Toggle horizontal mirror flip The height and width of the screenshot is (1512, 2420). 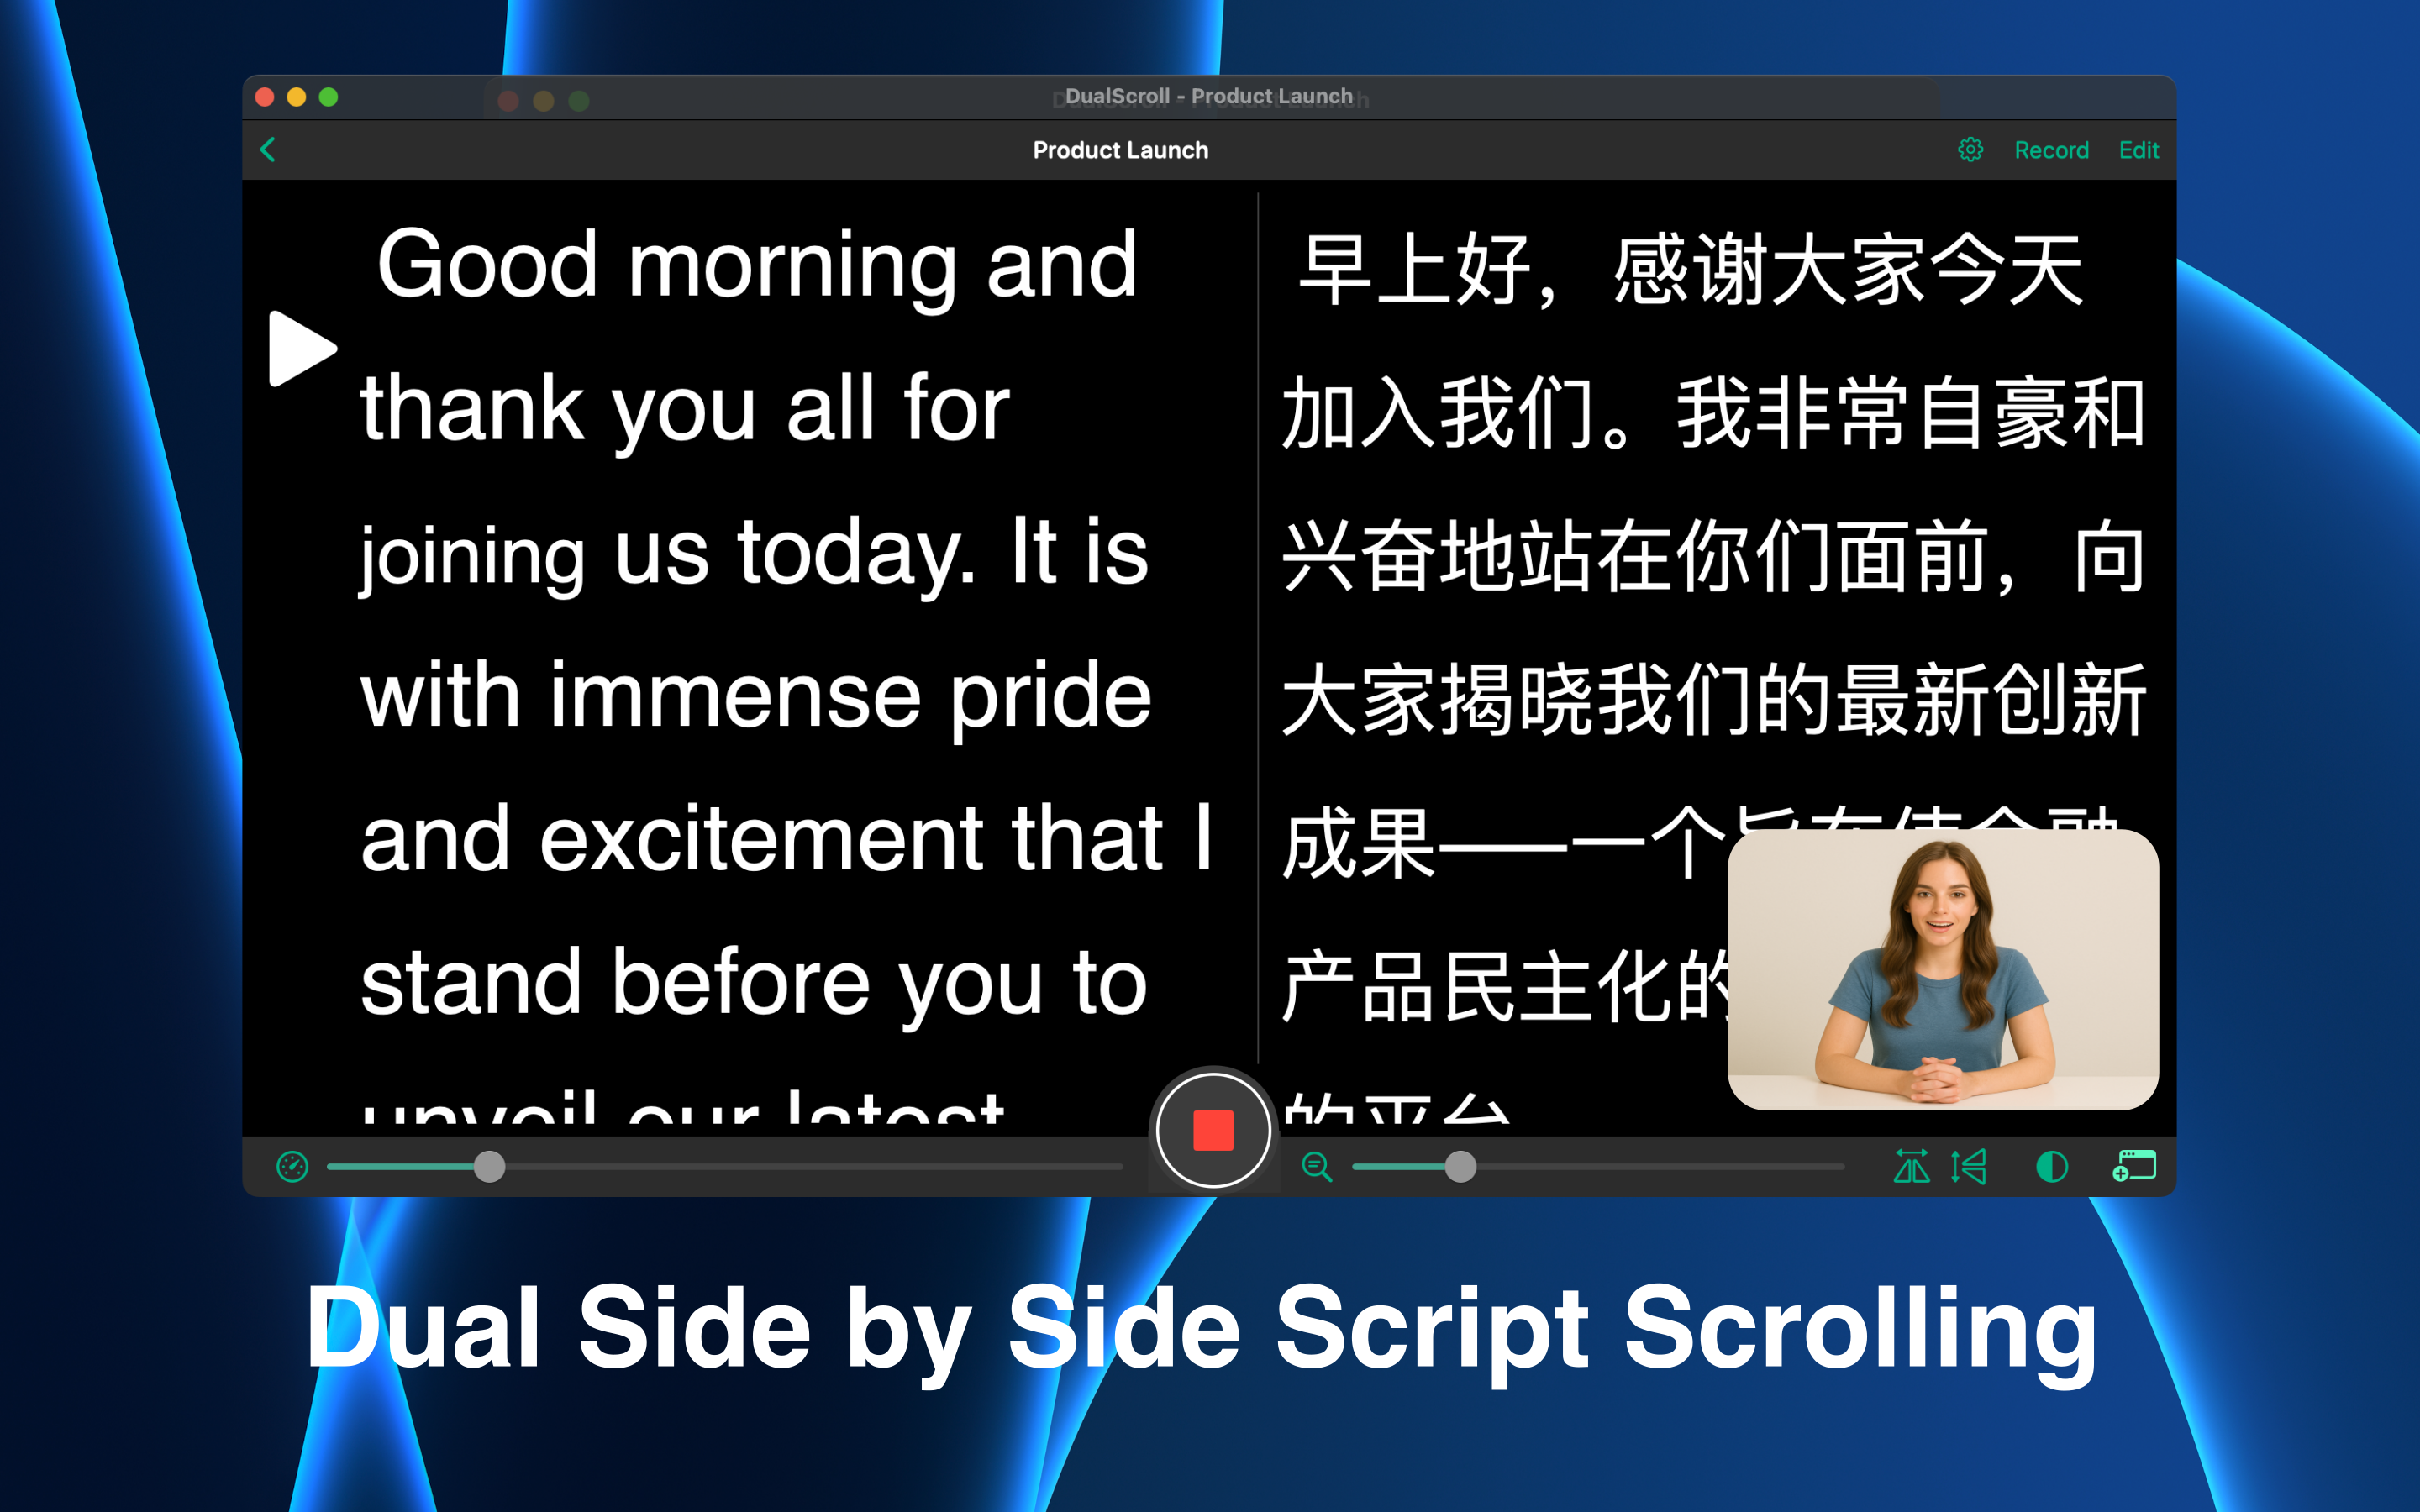pyautogui.click(x=1911, y=1166)
